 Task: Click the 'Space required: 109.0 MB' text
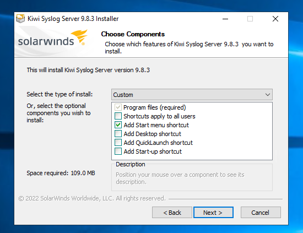tap(61, 173)
